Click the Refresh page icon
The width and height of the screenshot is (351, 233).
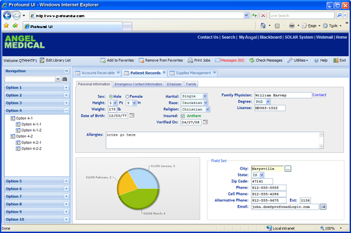pyautogui.click(x=254, y=15)
